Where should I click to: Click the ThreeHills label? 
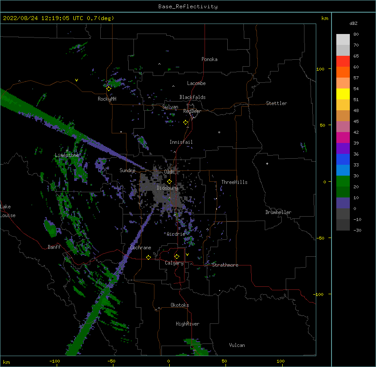pyautogui.click(x=234, y=182)
